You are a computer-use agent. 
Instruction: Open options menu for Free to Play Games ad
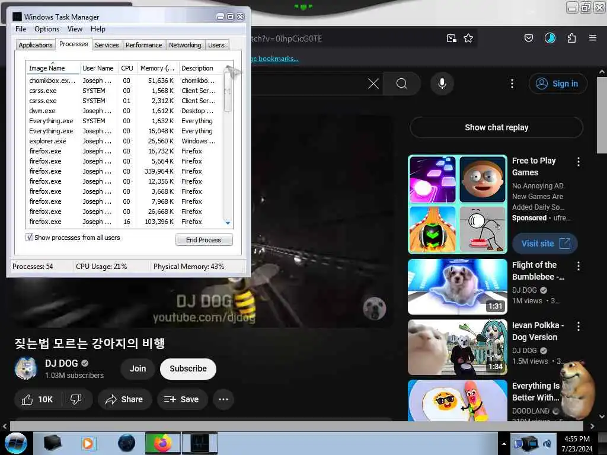point(579,162)
